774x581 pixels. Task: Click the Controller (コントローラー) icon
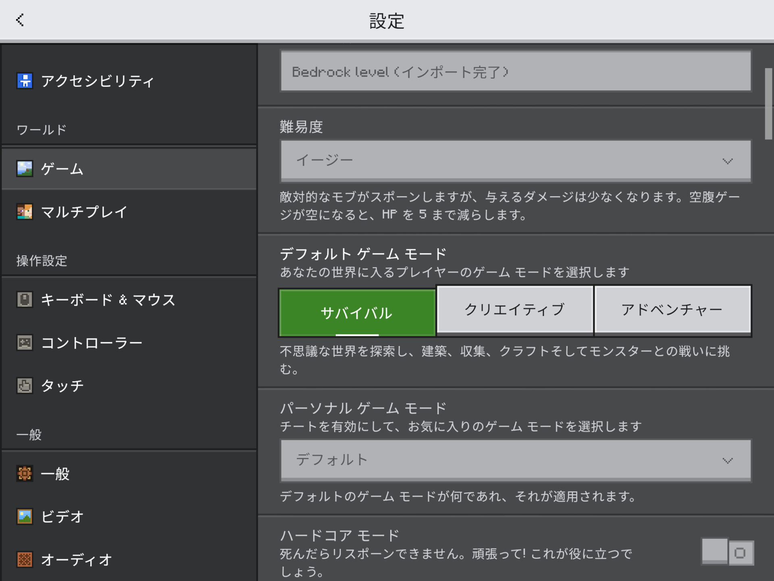click(x=25, y=343)
